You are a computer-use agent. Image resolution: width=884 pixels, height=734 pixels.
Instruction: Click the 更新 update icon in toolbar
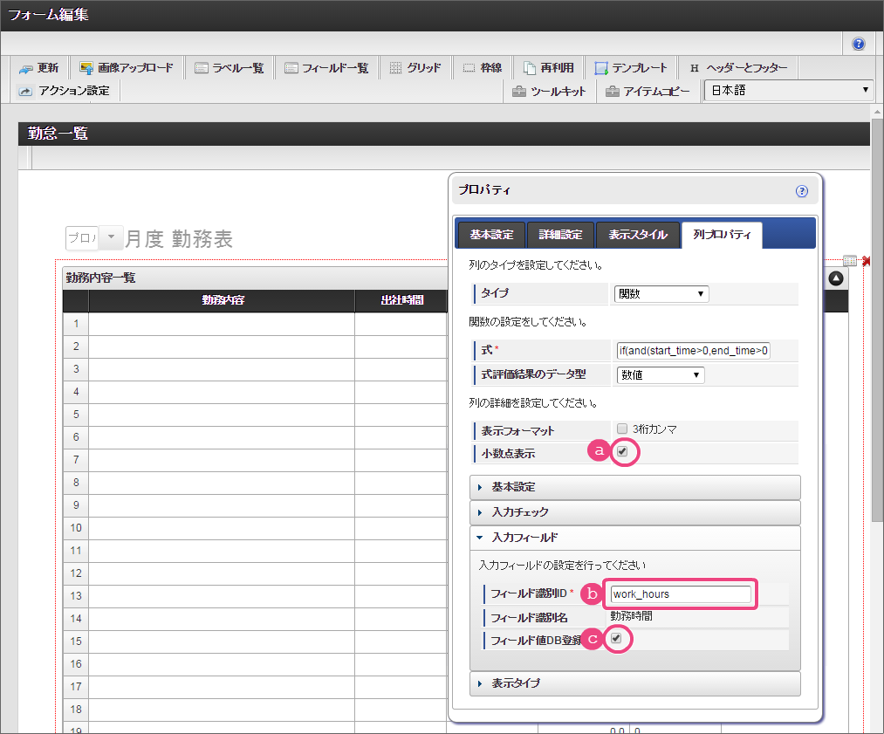pos(25,68)
